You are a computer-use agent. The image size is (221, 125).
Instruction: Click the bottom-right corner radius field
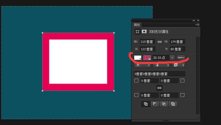tap(169, 95)
